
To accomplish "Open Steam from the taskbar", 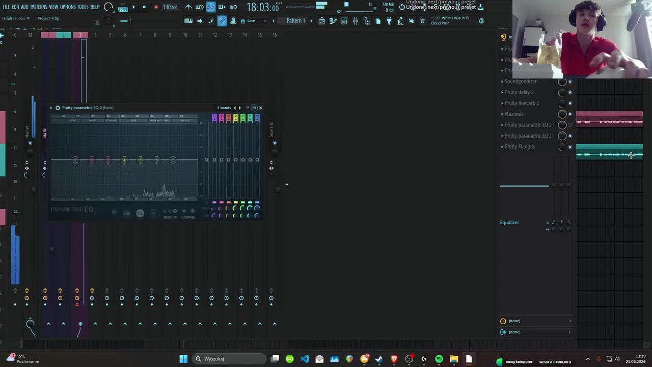I will coord(379,359).
